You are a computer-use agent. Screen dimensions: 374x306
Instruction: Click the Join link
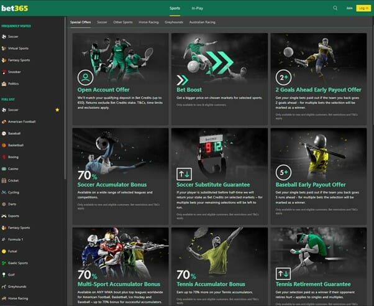click(x=349, y=8)
